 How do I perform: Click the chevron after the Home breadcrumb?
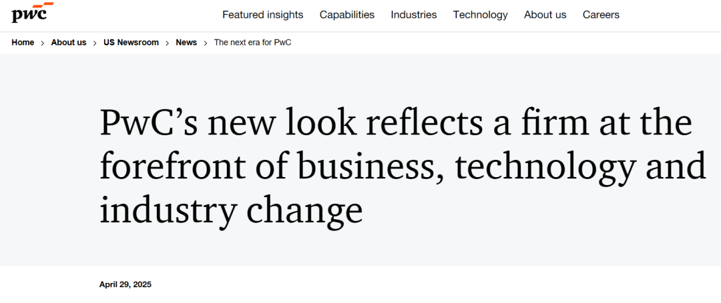[x=43, y=43]
